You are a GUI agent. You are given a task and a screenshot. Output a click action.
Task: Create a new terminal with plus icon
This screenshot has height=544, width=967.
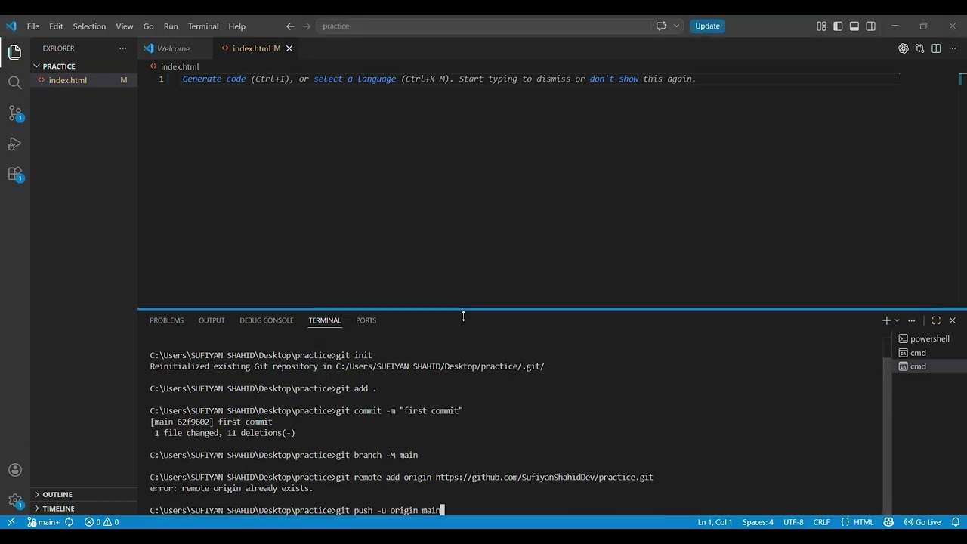pos(886,320)
